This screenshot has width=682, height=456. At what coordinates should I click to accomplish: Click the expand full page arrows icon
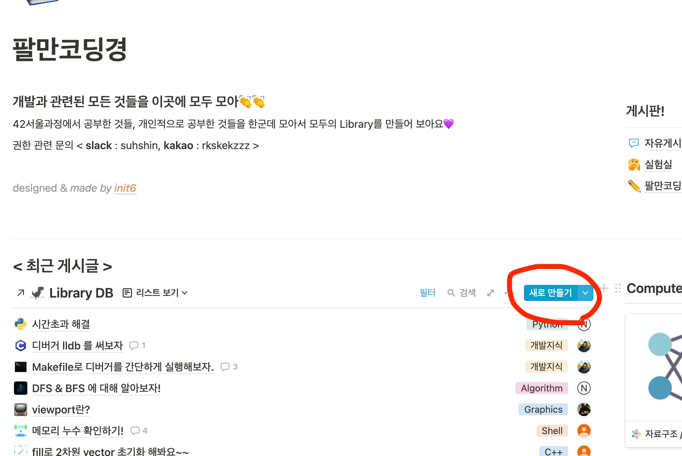[x=490, y=293]
